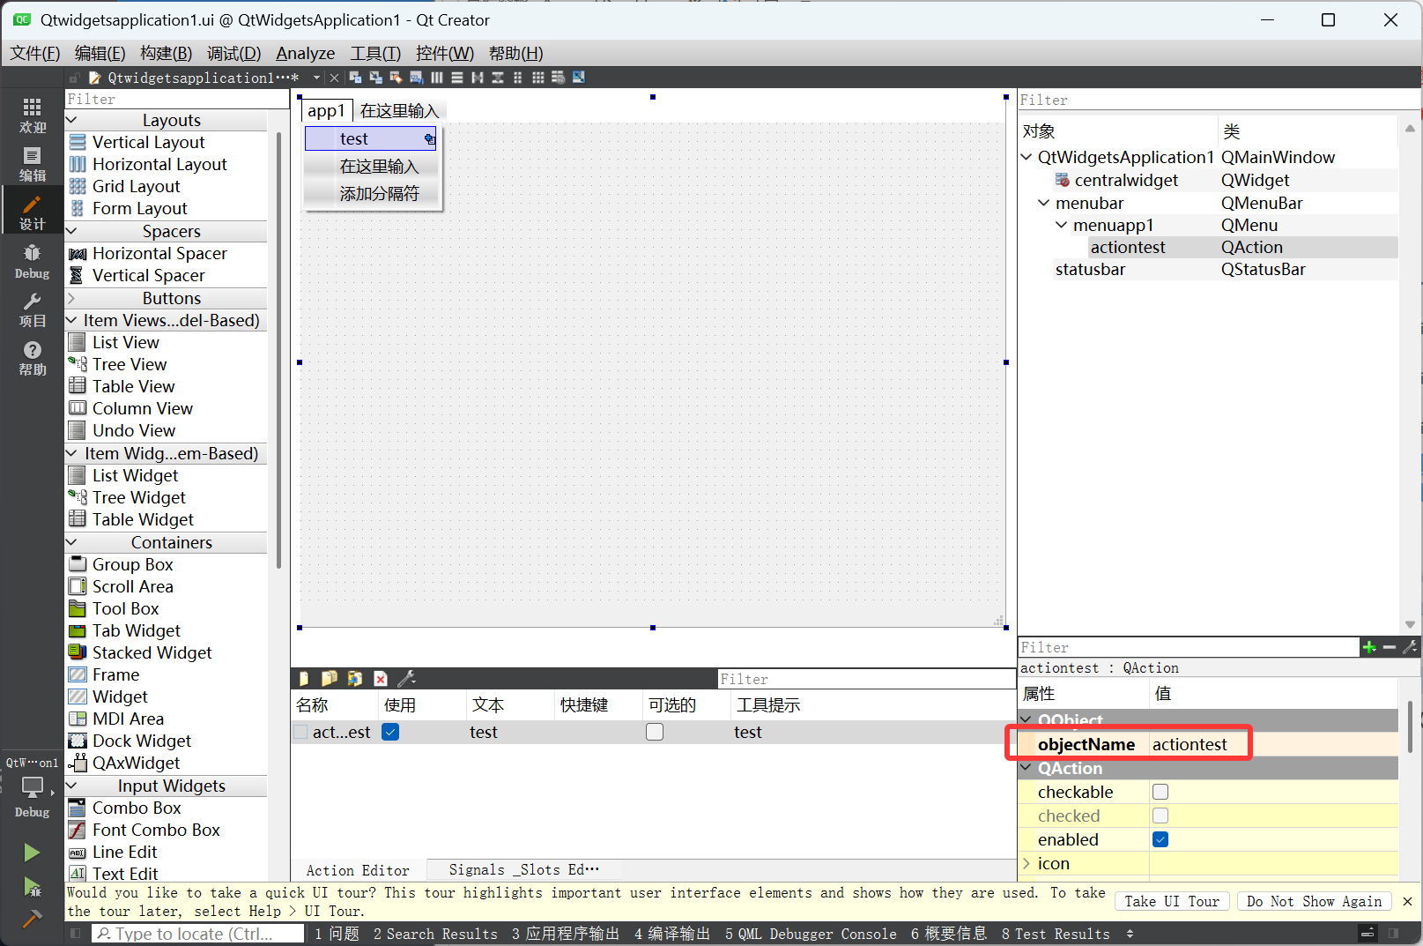Uncheck the enabled property checkbox

coord(1160,839)
